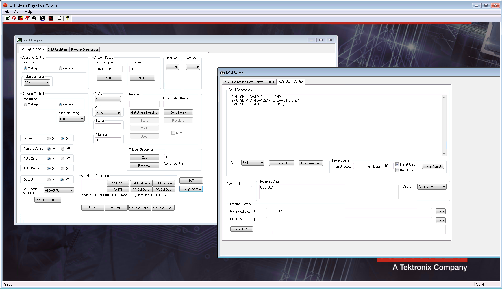Switch to the PreAmp Diagnostics tab
This screenshot has height=289, width=502.
[85, 49]
